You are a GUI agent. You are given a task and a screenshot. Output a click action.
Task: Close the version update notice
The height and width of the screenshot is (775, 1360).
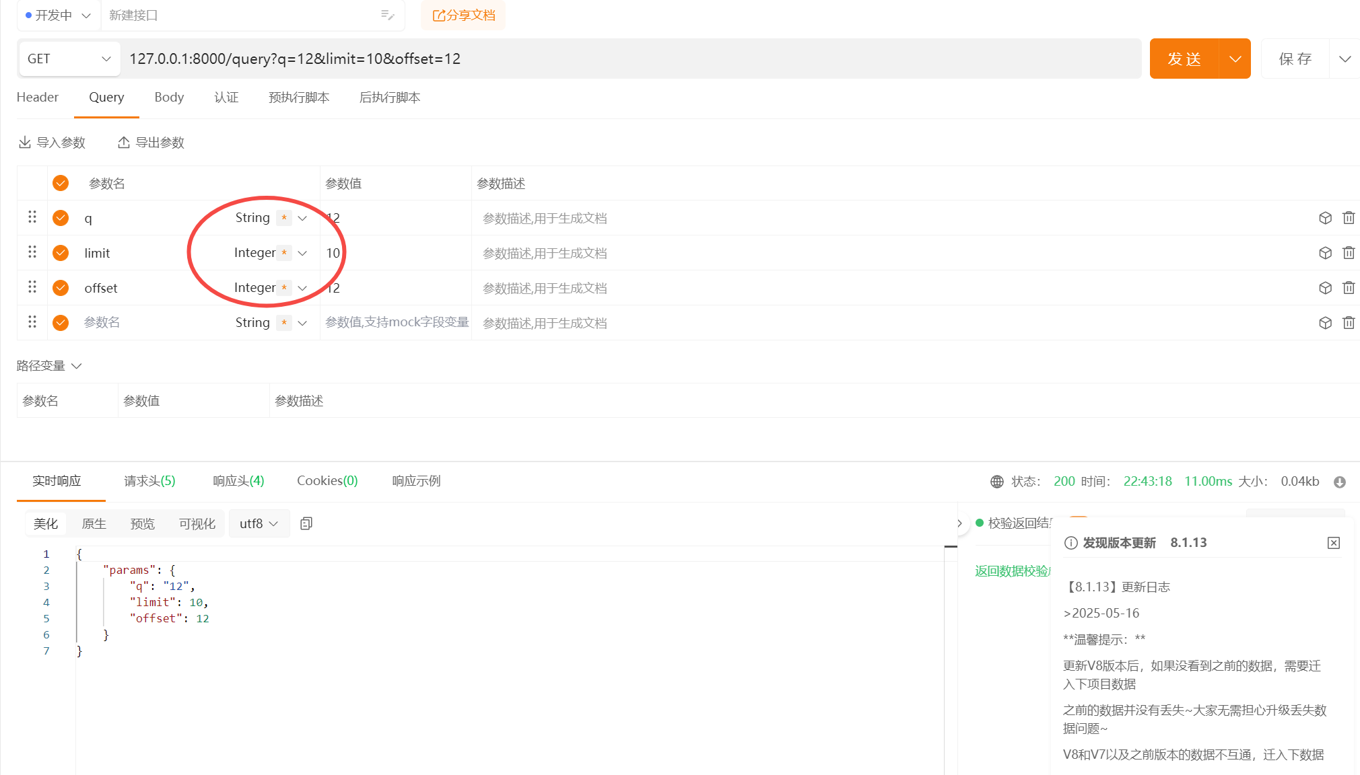(x=1334, y=543)
